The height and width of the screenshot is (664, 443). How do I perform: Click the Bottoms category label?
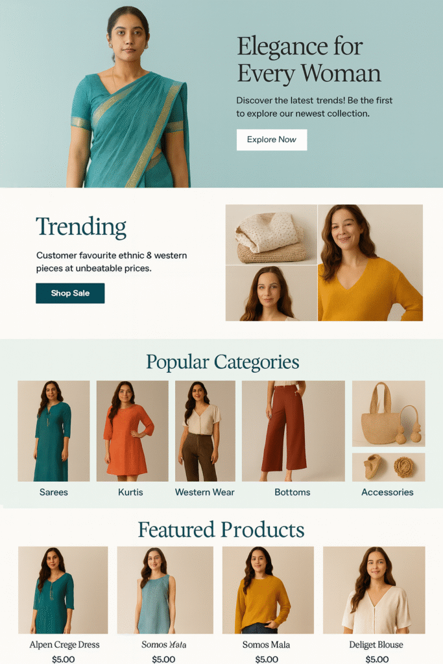[x=293, y=492]
